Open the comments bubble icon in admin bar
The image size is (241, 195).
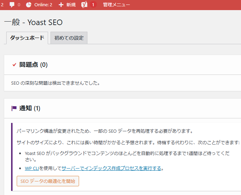coord(12,5)
